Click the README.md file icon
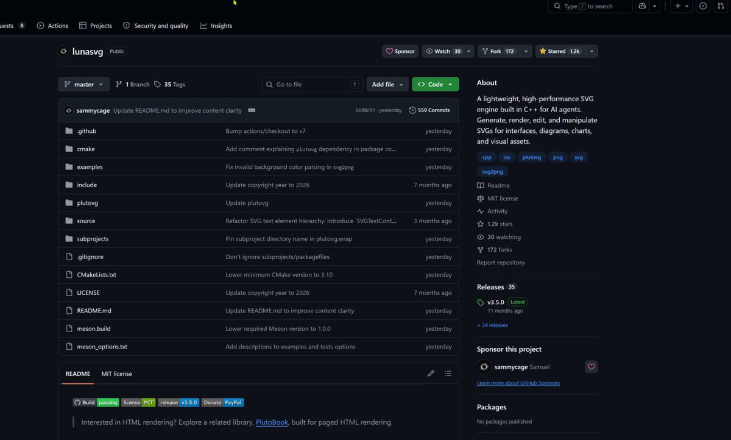731x440 pixels. (69, 311)
